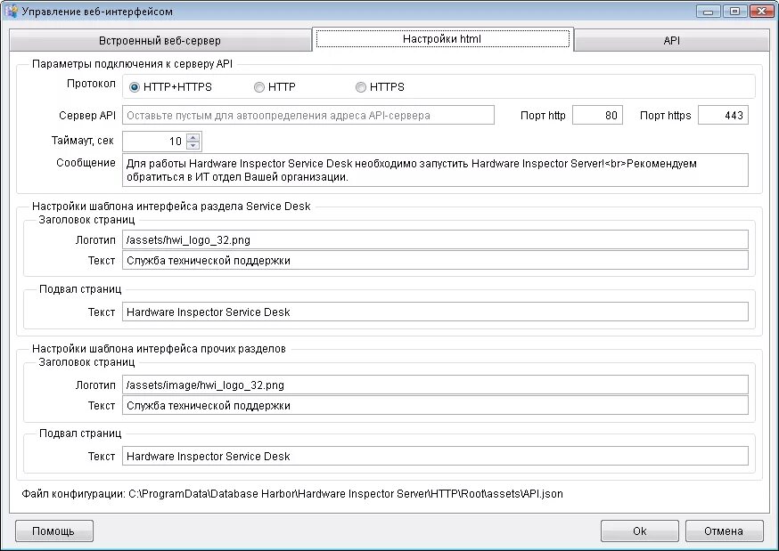Click the Таймаут seconds value field
The width and height of the screenshot is (779, 551).
pyautogui.click(x=154, y=142)
